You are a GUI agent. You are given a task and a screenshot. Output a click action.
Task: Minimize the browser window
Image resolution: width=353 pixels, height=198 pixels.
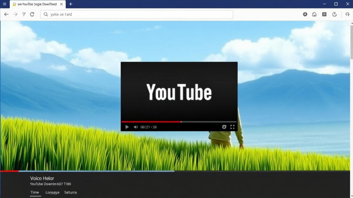tap(324, 4)
